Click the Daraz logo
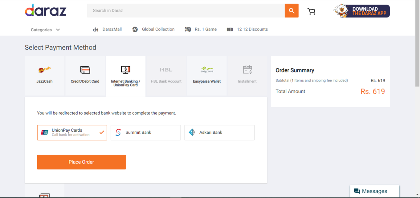Image resolution: width=420 pixels, height=198 pixels. (x=46, y=10)
